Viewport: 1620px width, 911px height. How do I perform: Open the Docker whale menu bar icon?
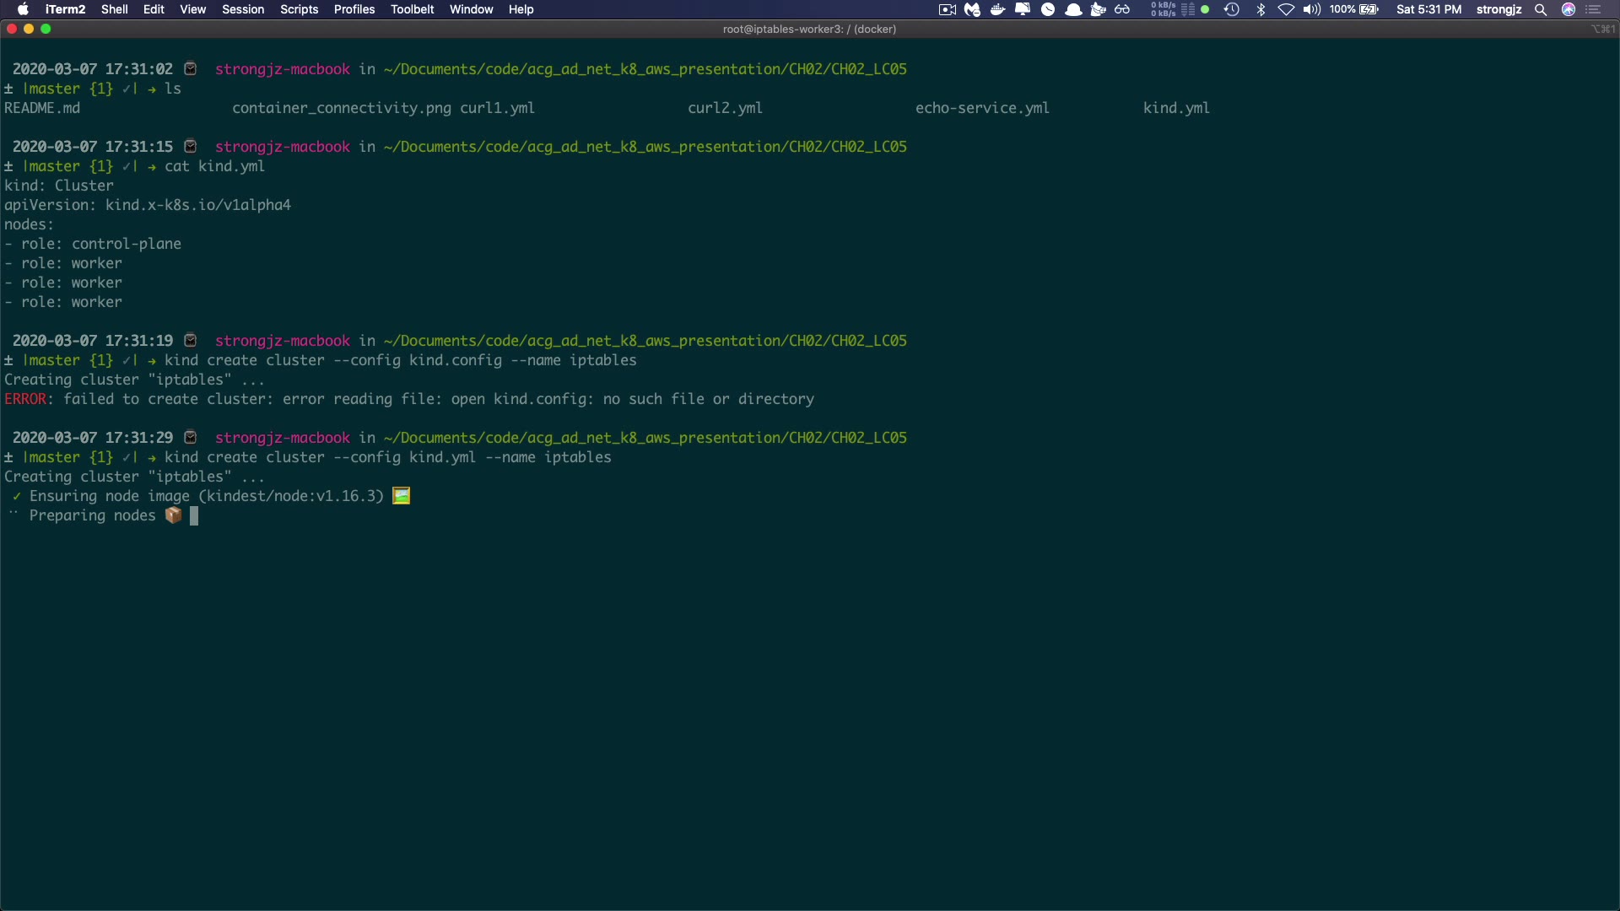(997, 9)
